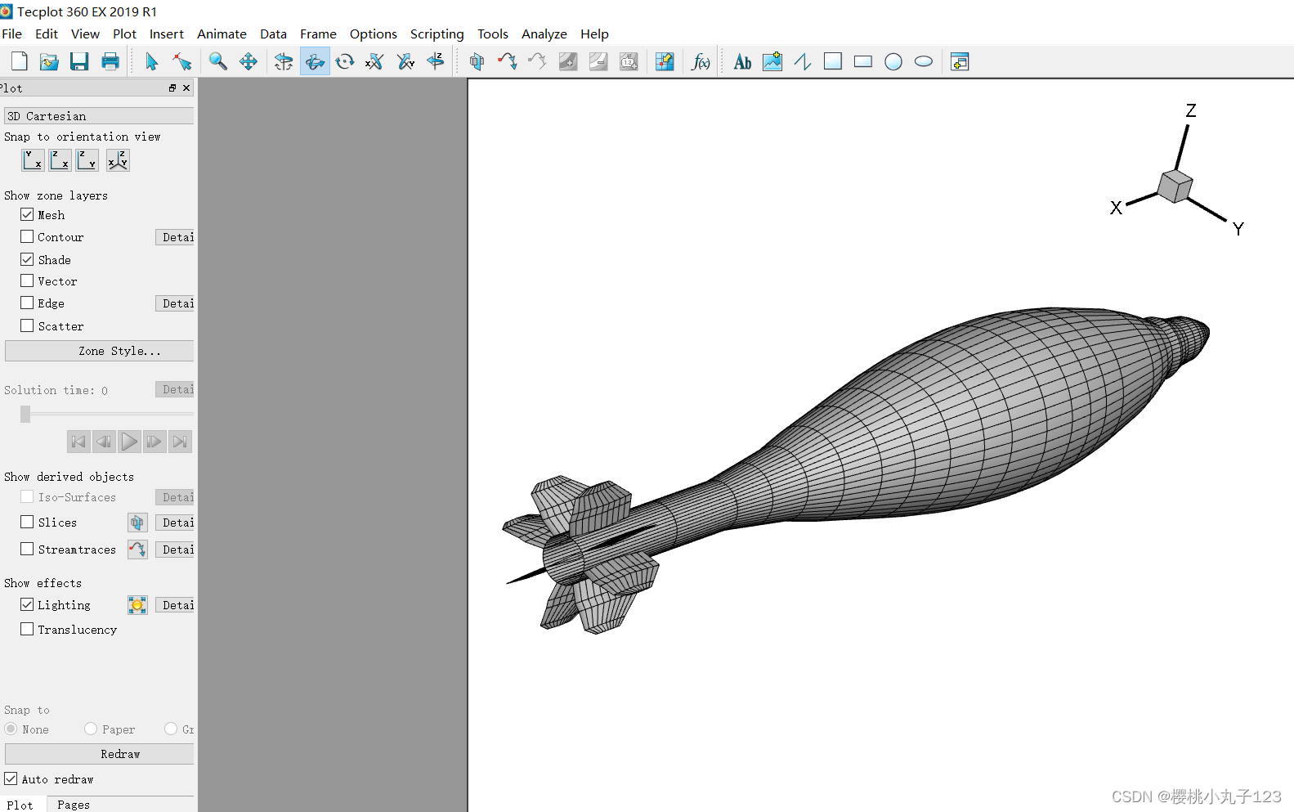This screenshot has height=812, width=1294.
Task: Save the layout with the floppy disk icon
Action: coord(79,61)
